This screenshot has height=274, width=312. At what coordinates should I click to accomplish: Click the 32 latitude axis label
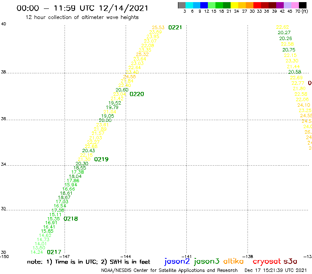(3, 209)
